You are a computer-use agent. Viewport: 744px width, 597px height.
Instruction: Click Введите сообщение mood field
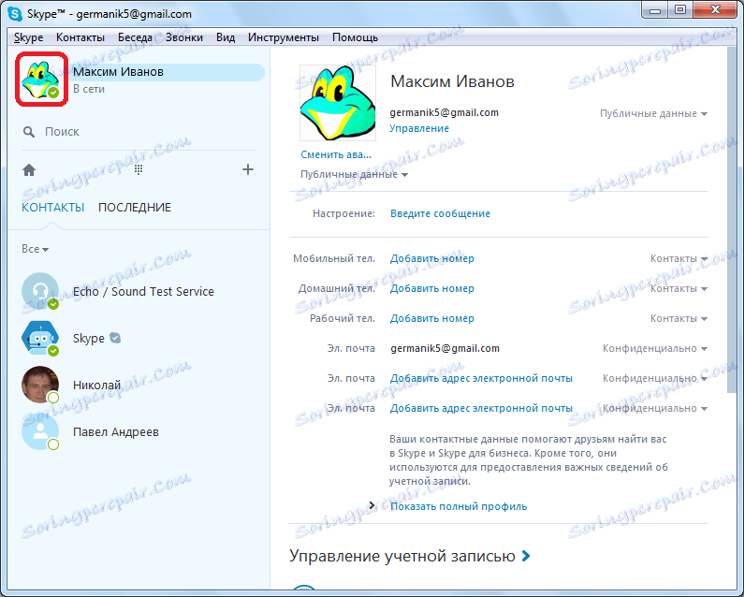441,213
